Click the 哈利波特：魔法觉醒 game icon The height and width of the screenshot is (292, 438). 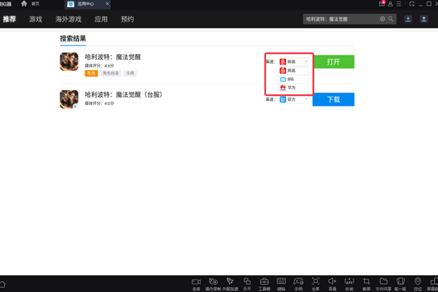point(69,62)
